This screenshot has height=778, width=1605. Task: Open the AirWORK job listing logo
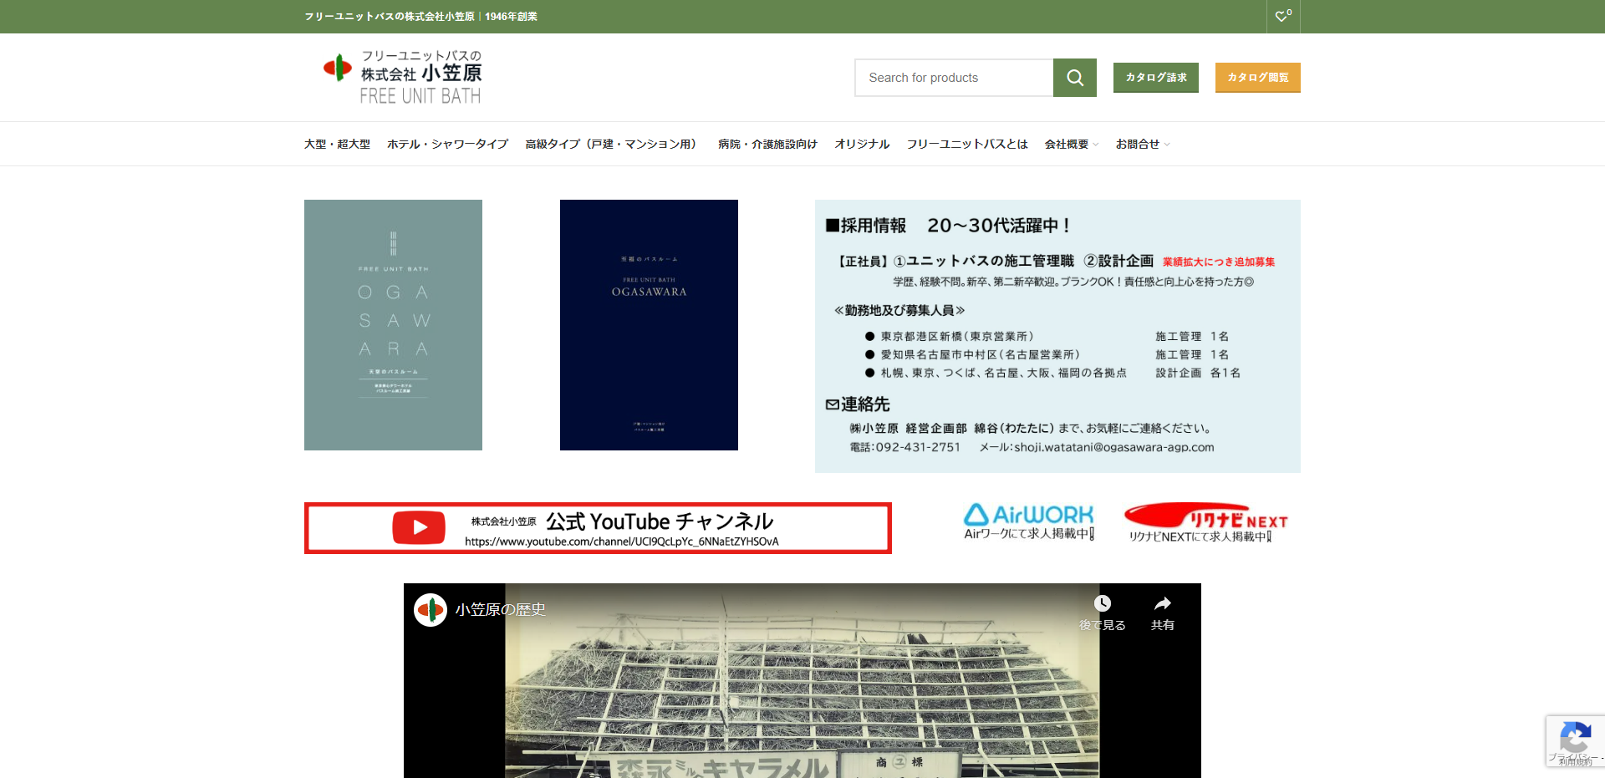click(1028, 521)
